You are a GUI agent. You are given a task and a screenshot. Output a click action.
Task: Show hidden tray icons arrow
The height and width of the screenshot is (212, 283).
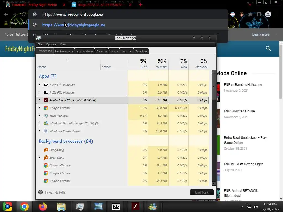click(x=242, y=207)
